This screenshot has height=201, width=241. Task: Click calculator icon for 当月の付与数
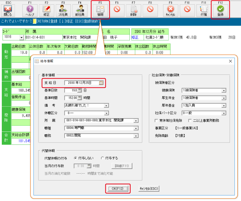click(x=89, y=166)
